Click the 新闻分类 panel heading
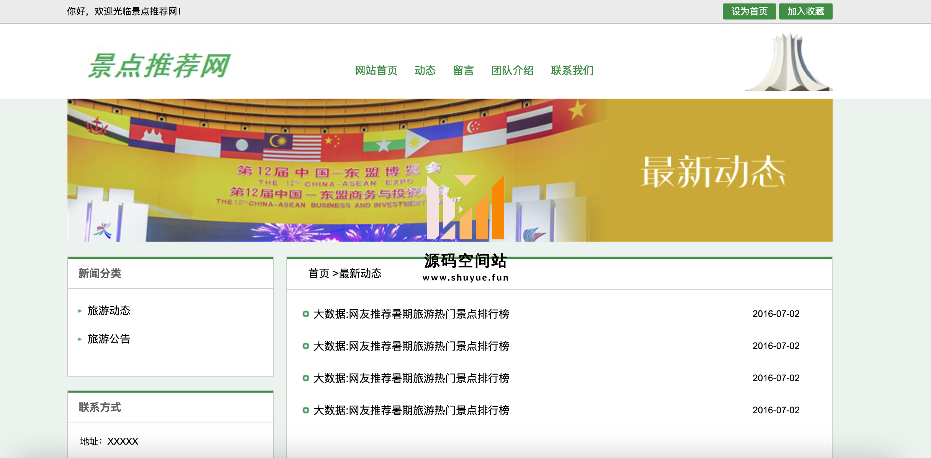 click(x=100, y=273)
